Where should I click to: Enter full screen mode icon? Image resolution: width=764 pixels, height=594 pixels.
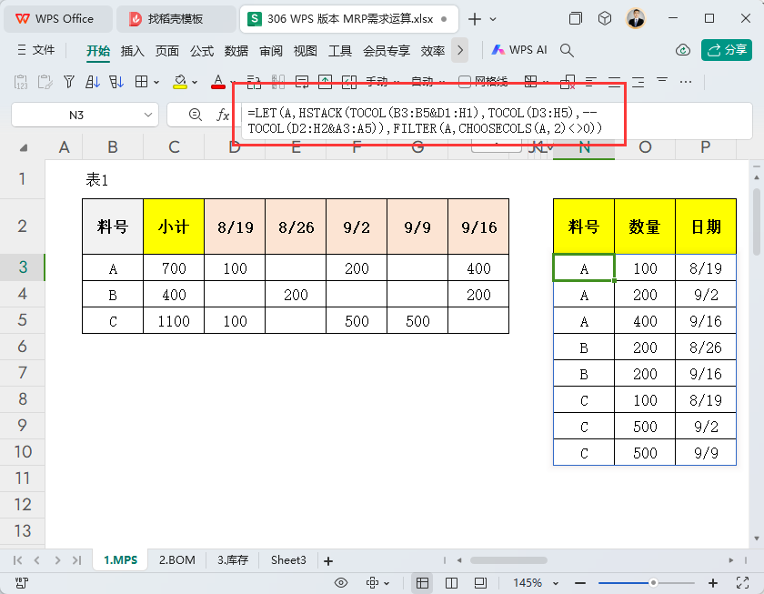742,583
